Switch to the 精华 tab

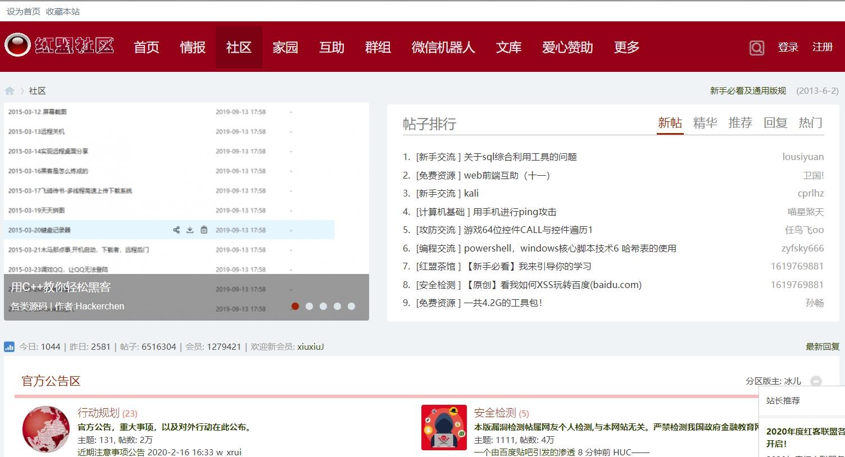click(x=705, y=123)
